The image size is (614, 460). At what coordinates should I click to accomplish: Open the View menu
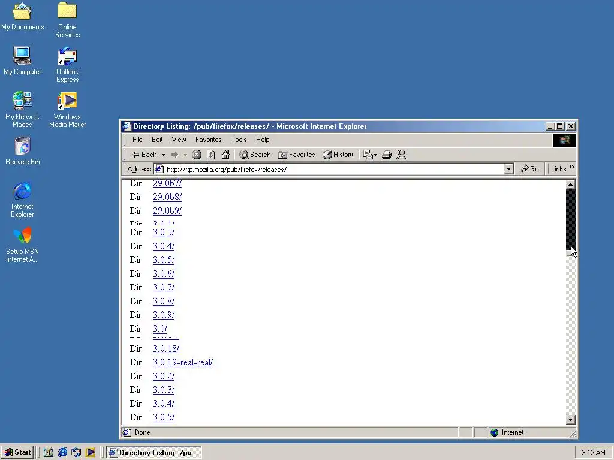179,140
